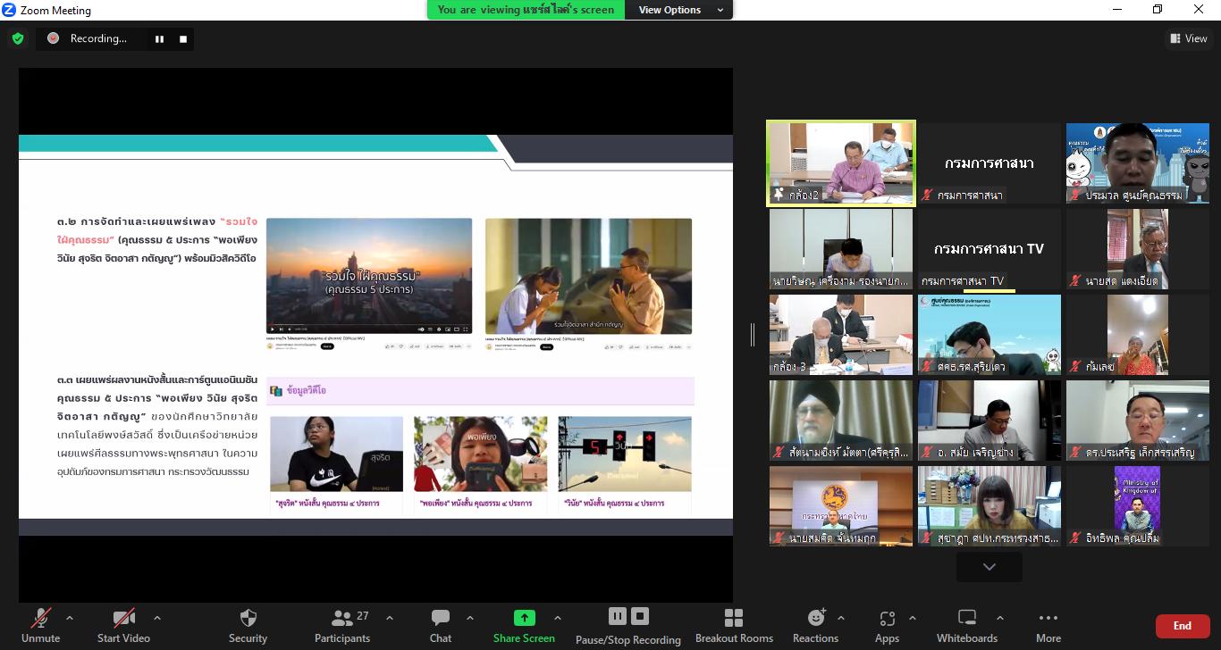Click the สุจริต short film thumbnail

pyautogui.click(x=336, y=454)
